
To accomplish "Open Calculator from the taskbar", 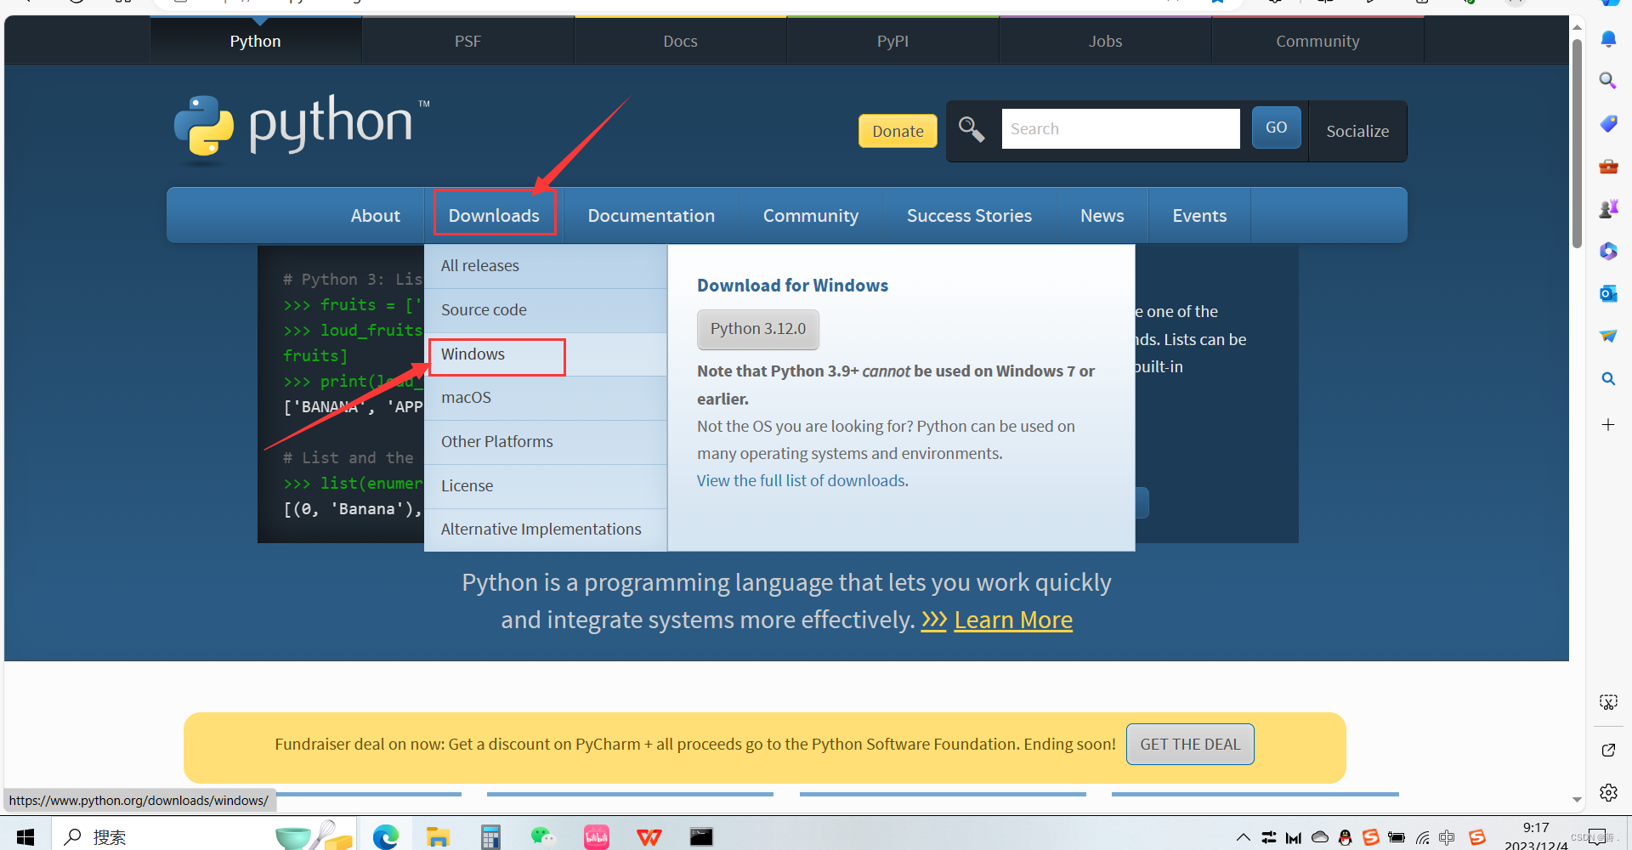I will point(490,837).
